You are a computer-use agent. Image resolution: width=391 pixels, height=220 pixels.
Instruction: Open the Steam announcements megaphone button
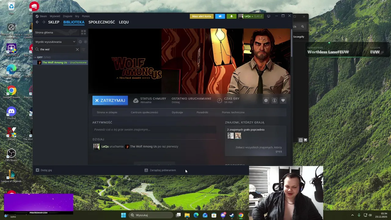point(220,16)
